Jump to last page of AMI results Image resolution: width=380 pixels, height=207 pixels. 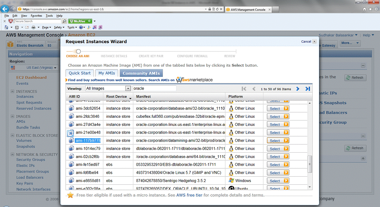pos(308,89)
